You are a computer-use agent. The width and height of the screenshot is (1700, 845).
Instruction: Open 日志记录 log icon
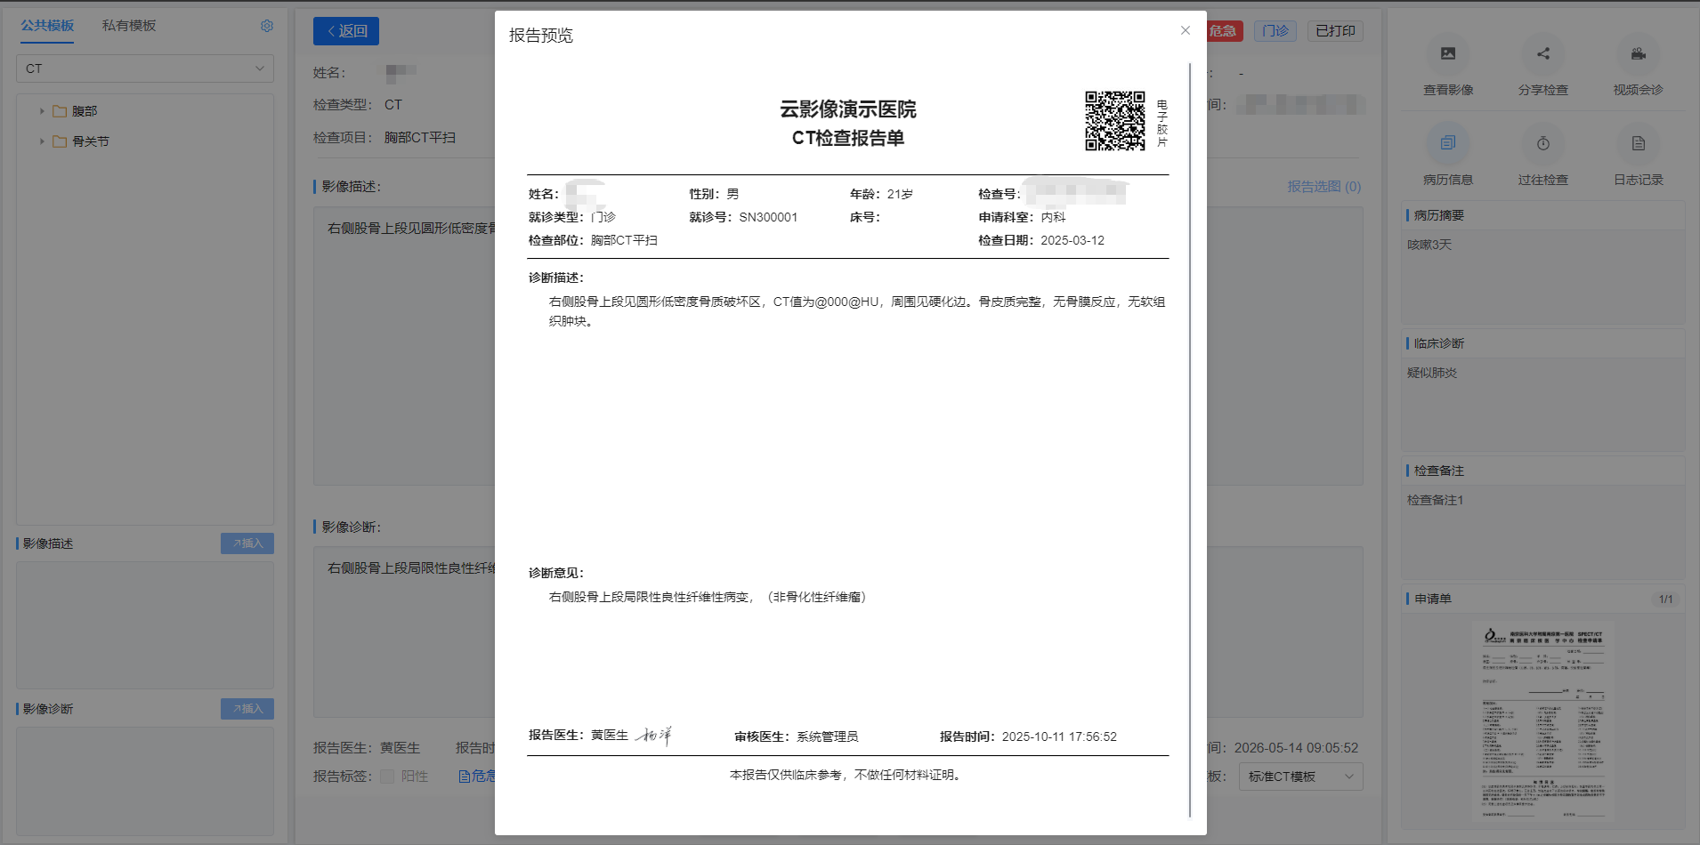pos(1638,143)
